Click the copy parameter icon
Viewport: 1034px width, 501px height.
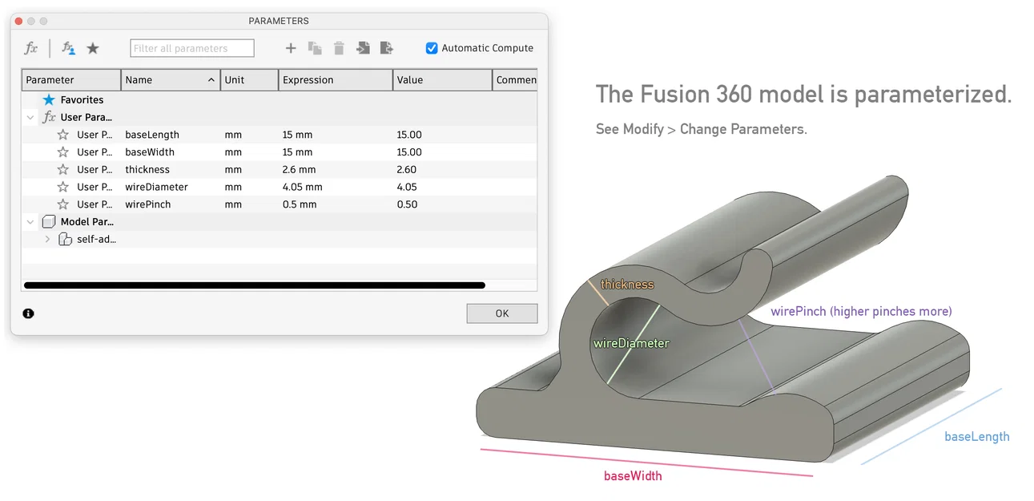(x=315, y=48)
